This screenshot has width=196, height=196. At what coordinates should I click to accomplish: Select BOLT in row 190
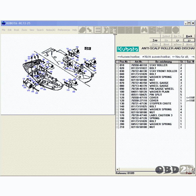tap(153, 121)
